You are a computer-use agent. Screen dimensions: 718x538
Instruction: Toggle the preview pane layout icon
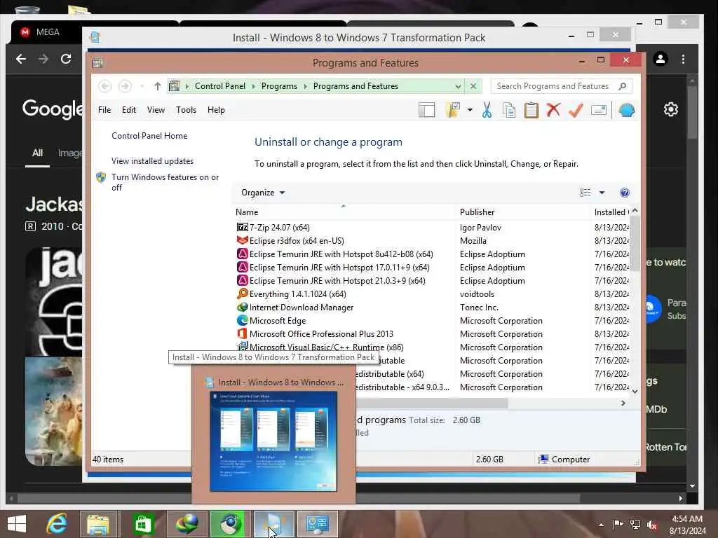coord(427,110)
